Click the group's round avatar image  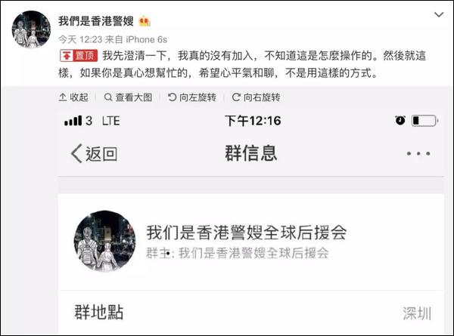(x=105, y=241)
